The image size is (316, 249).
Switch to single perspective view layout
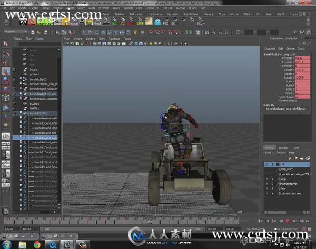click(6, 136)
